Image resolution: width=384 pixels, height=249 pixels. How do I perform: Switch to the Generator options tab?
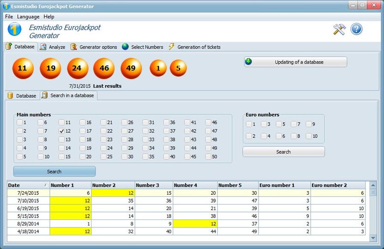click(x=94, y=47)
